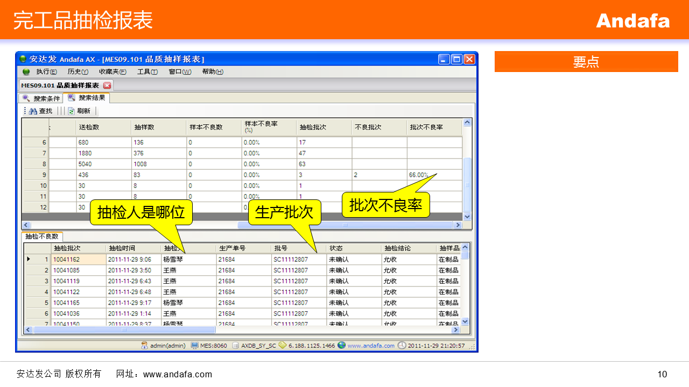The height and width of the screenshot is (387, 689).
Task: Select the 抽检不良数 tab
Action: 43,236
